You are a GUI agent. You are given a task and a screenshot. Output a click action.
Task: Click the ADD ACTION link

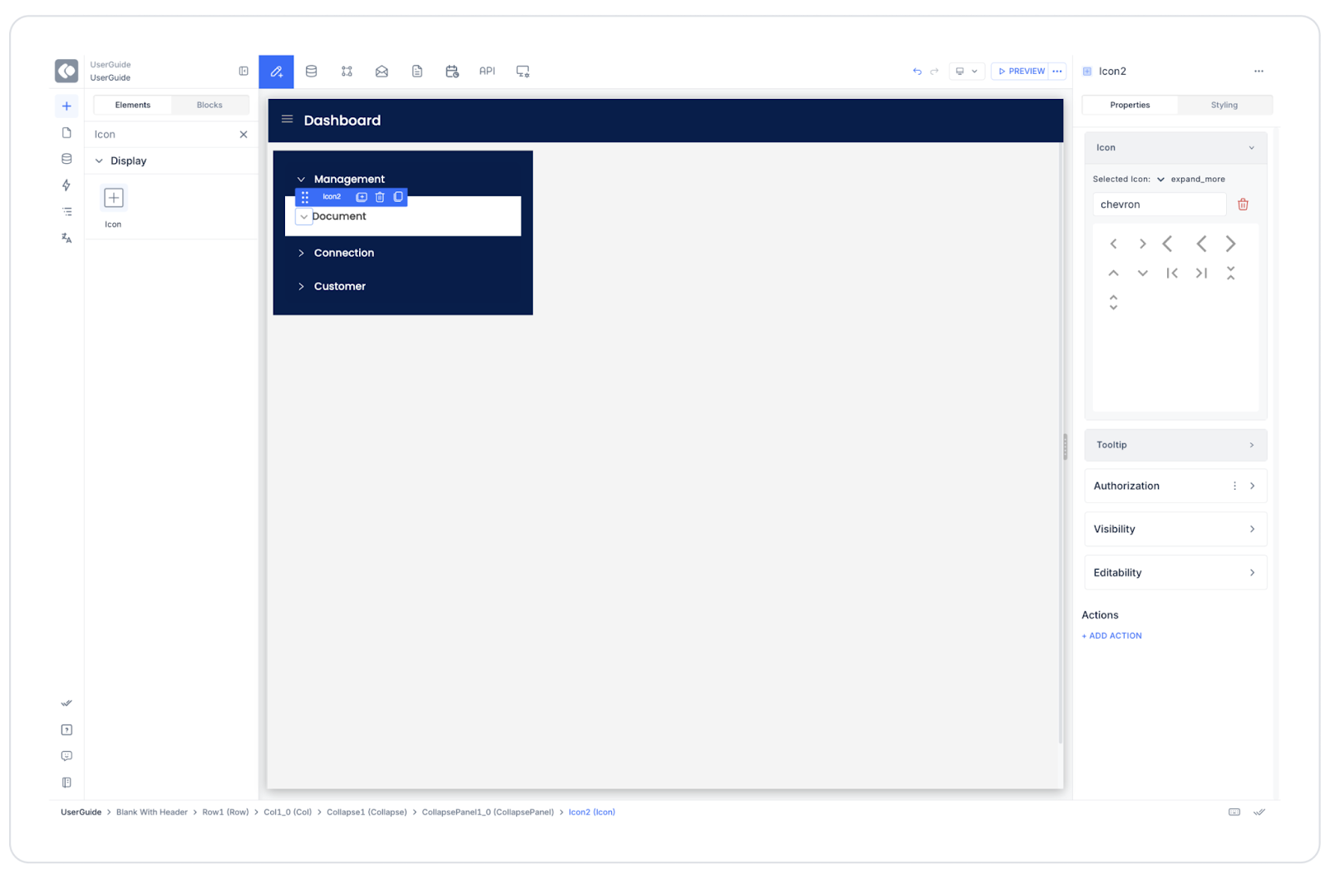coord(1112,636)
